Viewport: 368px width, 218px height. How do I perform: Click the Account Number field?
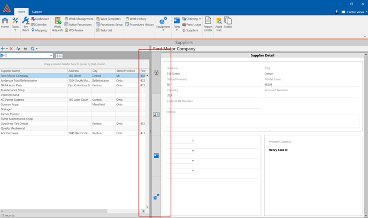(x=311, y=95)
